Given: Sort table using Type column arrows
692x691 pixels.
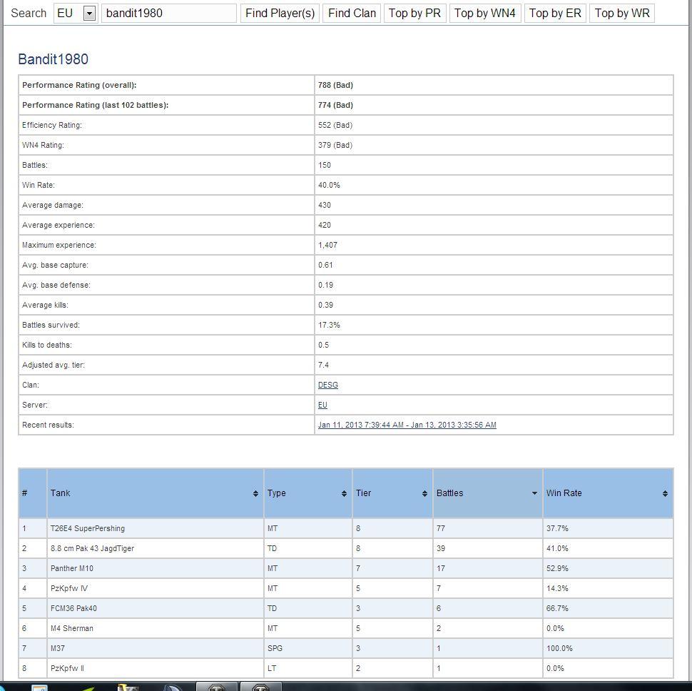Looking at the screenshot, I should (x=344, y=494).
